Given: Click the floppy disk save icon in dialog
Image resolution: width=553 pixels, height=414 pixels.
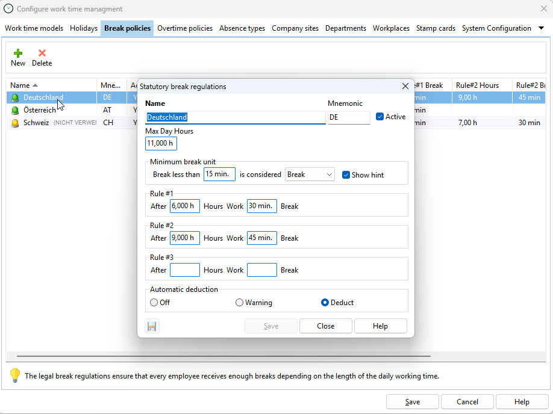Looking at the screenshot, I should (152, 326).
